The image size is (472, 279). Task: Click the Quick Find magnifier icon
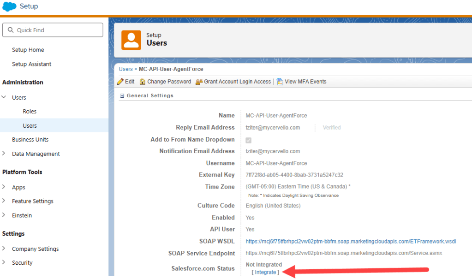click(x=10, y=30)
